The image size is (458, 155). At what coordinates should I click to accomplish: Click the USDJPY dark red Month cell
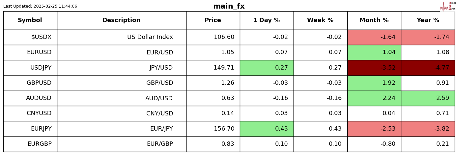pos(374,68)
